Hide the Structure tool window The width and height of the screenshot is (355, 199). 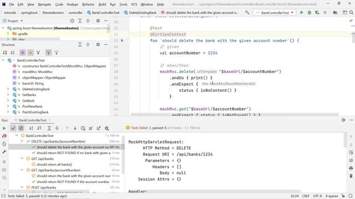(106, 45)
